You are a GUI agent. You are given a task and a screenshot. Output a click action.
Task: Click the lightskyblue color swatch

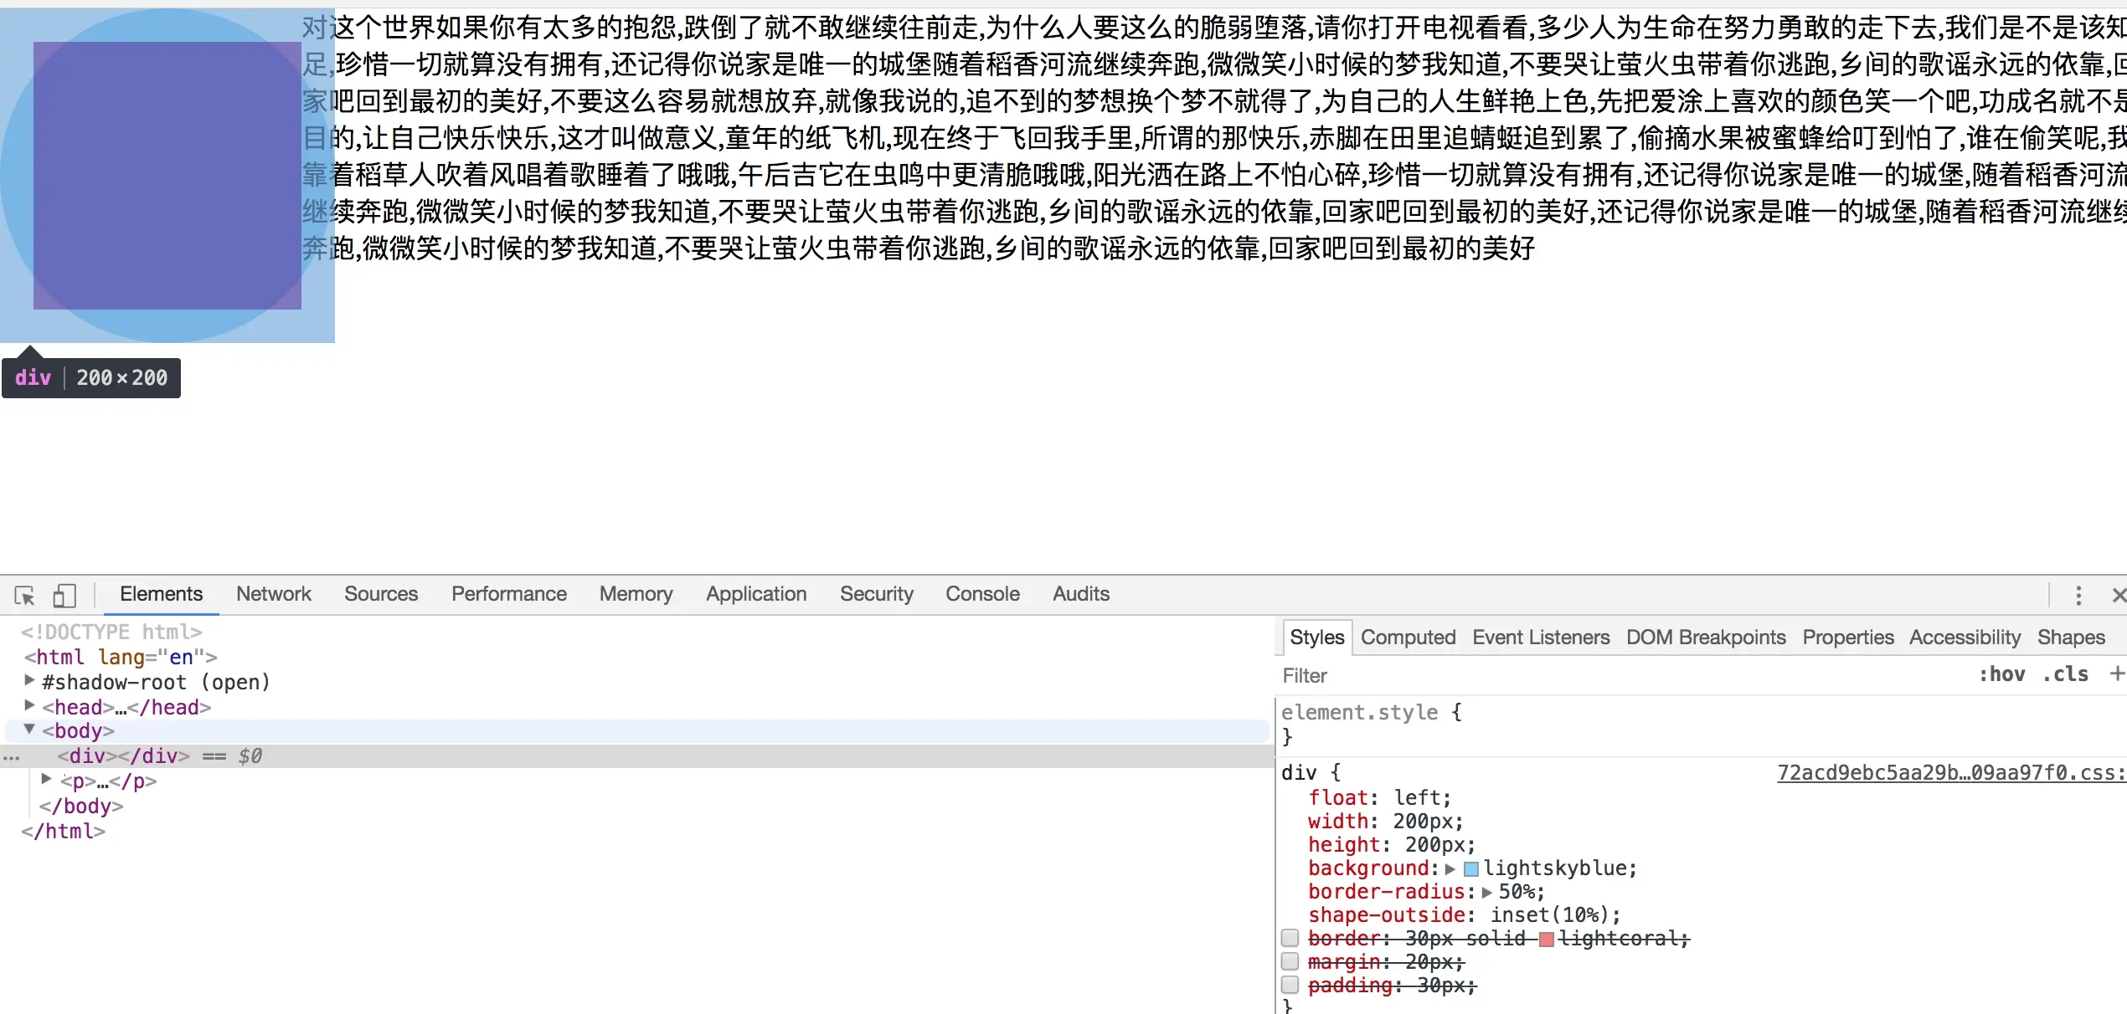pos(1470,869)
